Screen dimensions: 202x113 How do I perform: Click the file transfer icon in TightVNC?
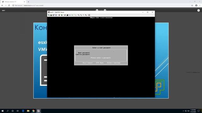[75, 15]
